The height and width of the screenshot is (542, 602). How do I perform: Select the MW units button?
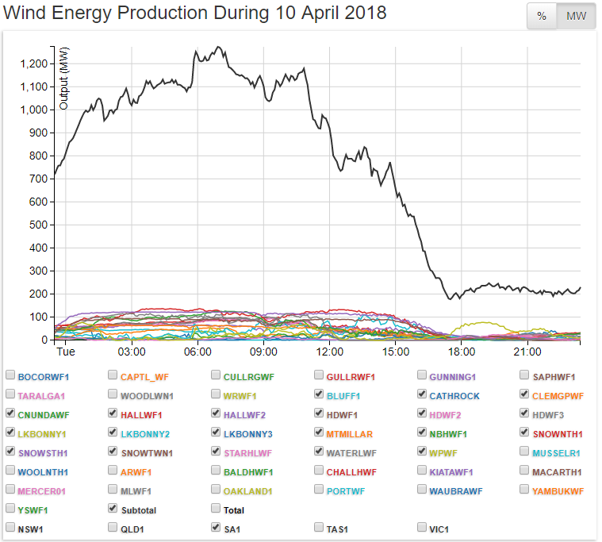click(576, 17)
